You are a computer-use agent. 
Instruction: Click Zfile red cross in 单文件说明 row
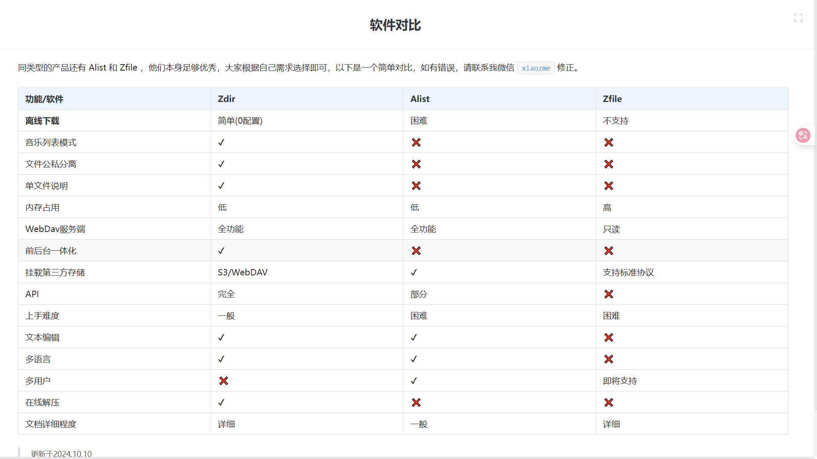coord(609,186)
